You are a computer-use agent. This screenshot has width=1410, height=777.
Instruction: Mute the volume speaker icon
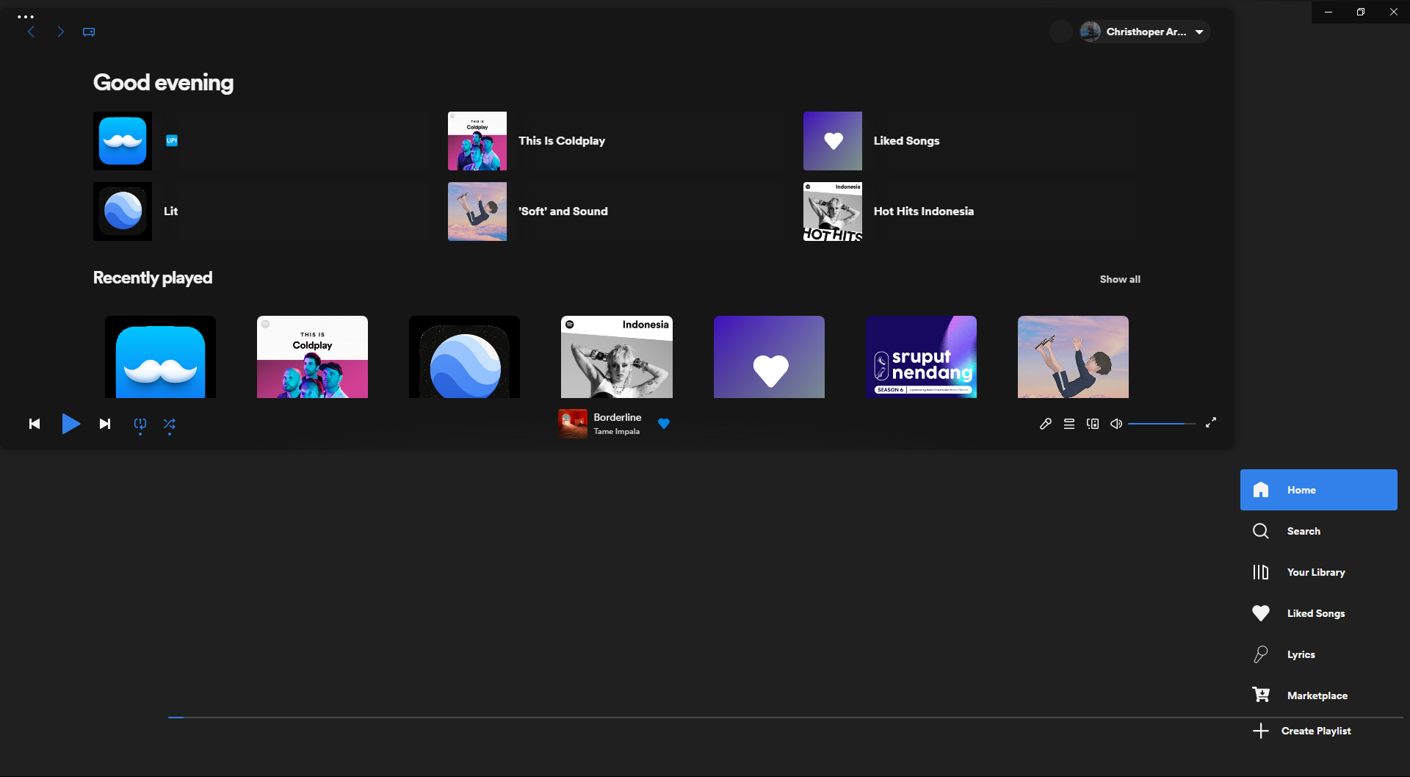tap(1116, 424)
